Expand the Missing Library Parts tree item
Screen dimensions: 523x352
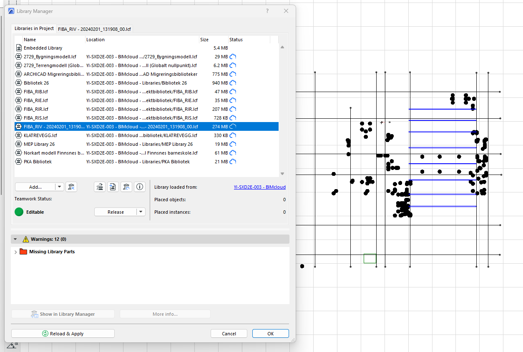tap(16, 252)
